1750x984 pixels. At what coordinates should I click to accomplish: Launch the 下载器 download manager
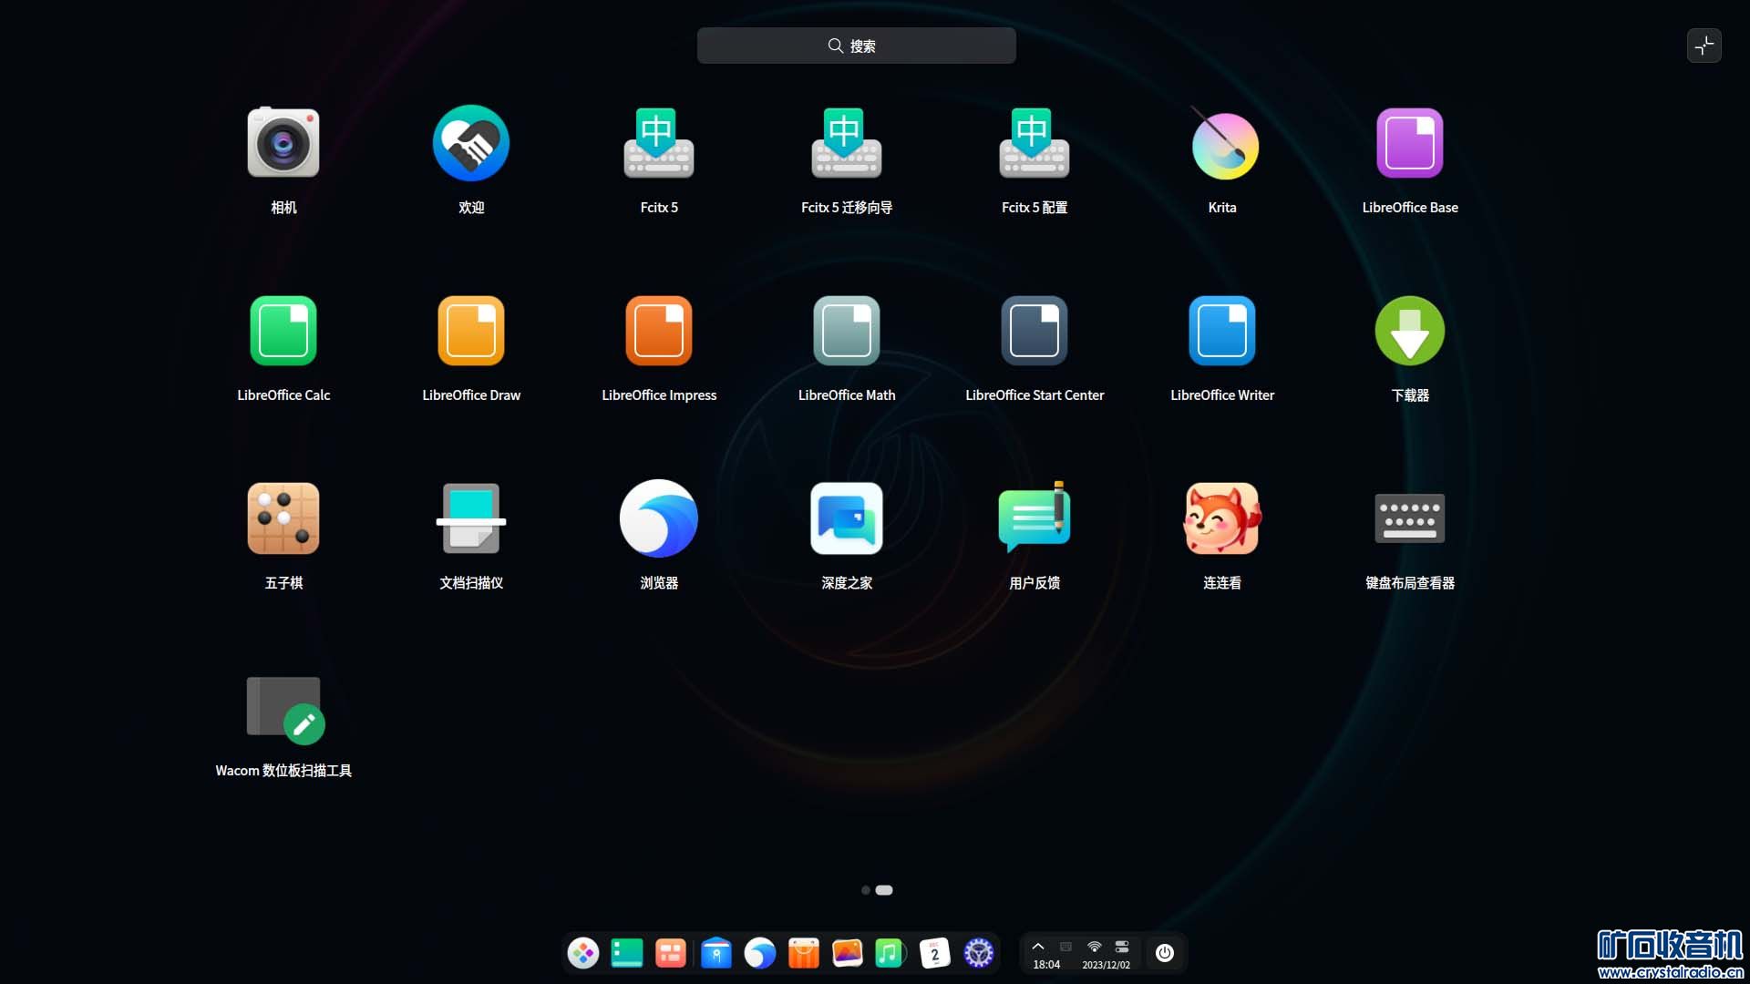click(1409, 331)
